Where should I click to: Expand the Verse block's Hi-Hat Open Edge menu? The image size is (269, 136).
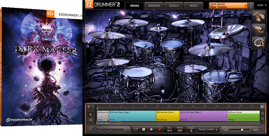111,112
